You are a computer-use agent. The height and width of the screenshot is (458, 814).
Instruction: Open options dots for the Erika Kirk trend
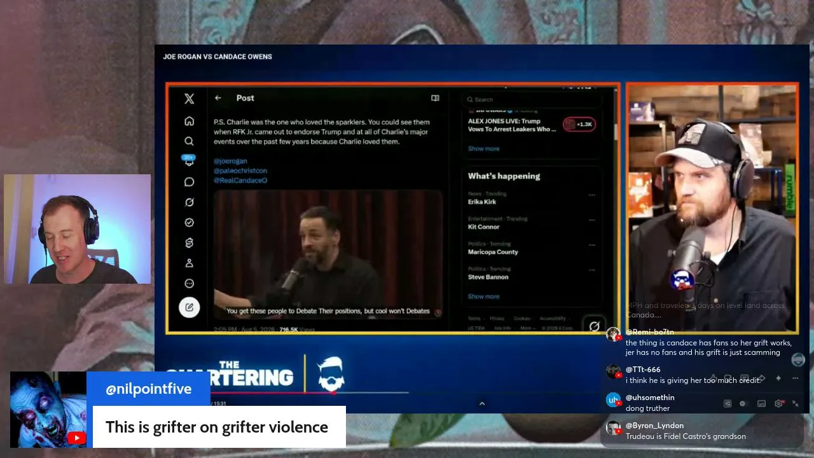pyautogui.click(x=592, y=195)
